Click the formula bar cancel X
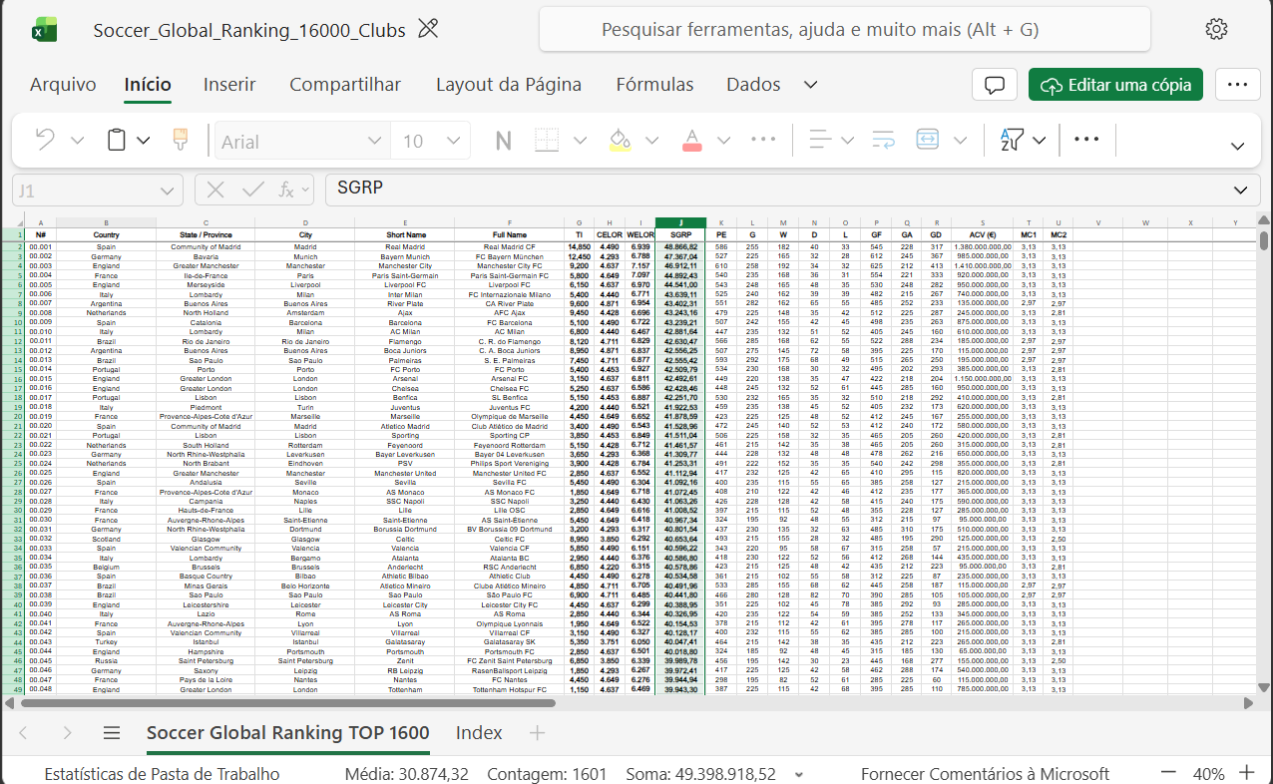Image resolution: width=1273 pixels, height=784 pixels. (x=216, y=190)
